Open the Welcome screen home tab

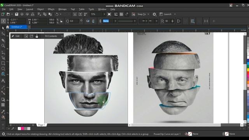point(7,27)
